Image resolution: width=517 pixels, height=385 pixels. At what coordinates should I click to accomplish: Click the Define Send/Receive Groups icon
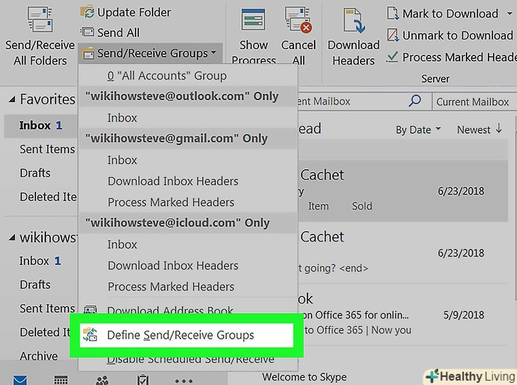90,335
